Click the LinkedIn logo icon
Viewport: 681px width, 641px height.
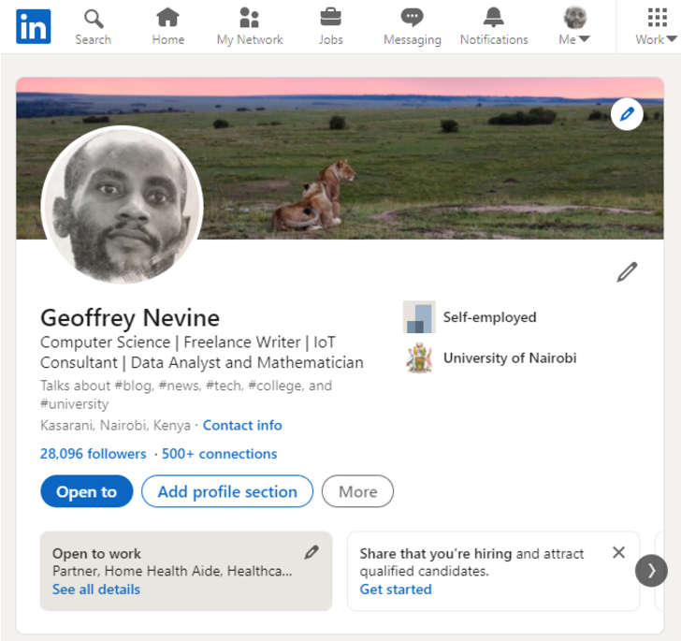point(33,26)
